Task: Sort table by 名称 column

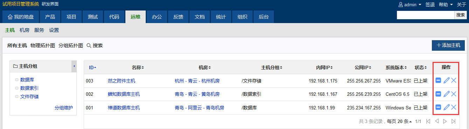Action: 138,67
